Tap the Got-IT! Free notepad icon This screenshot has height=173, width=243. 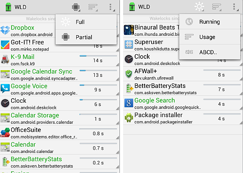point(5,45)
